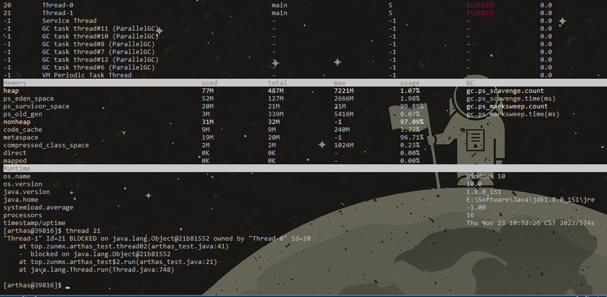The height and width of the screenshot is (297, 607).
Task: Select systemload.average value -1.00
Action: click(x=476, y=208)
